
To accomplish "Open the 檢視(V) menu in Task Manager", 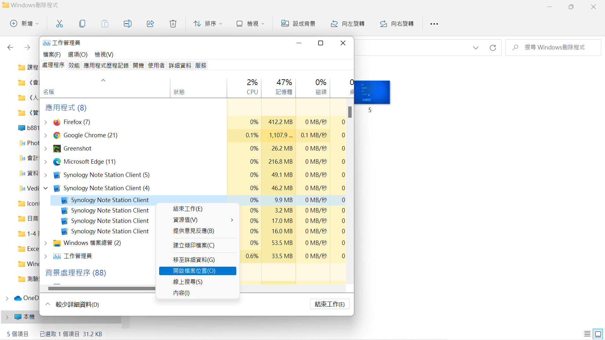I will (x=104, y=55).
